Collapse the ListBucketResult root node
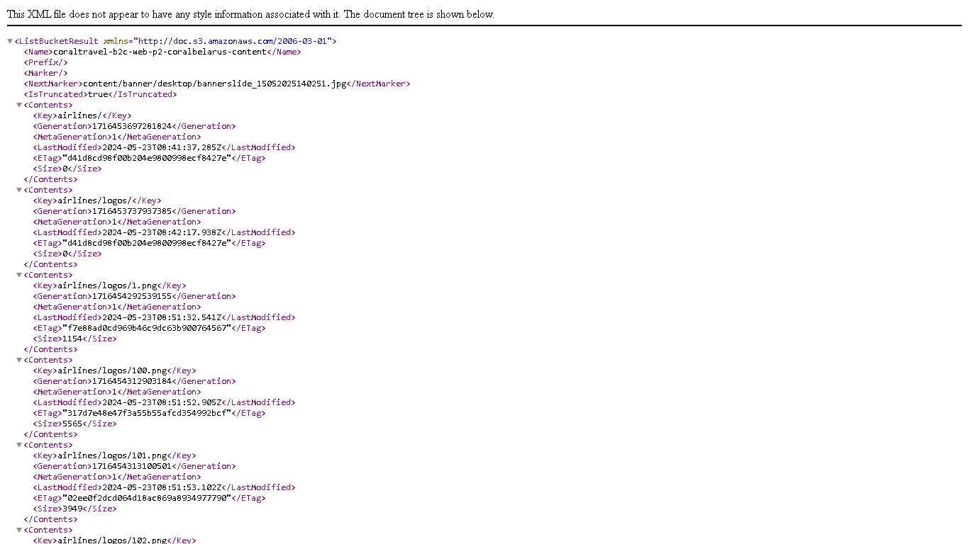The height and width of the screenshot is (544, 969). coord(10,41)
